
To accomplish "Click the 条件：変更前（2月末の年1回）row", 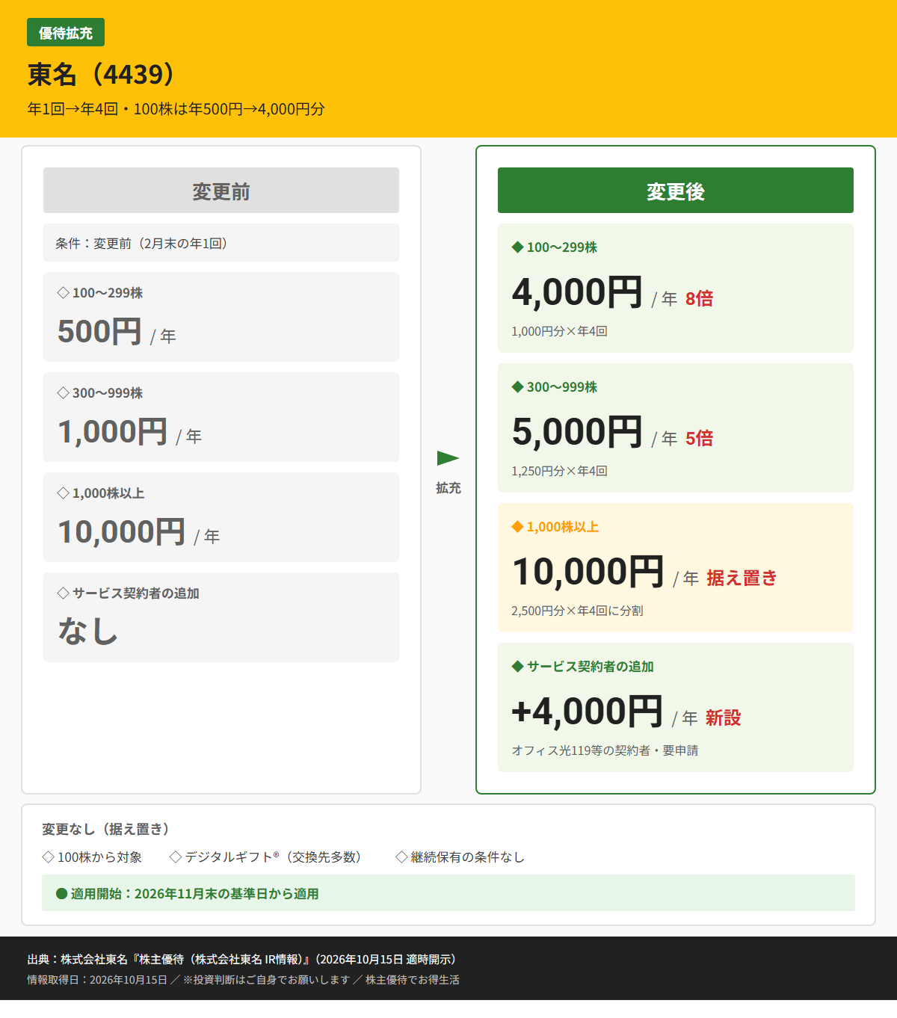I will pyautogui.click(x=221, y=243).
